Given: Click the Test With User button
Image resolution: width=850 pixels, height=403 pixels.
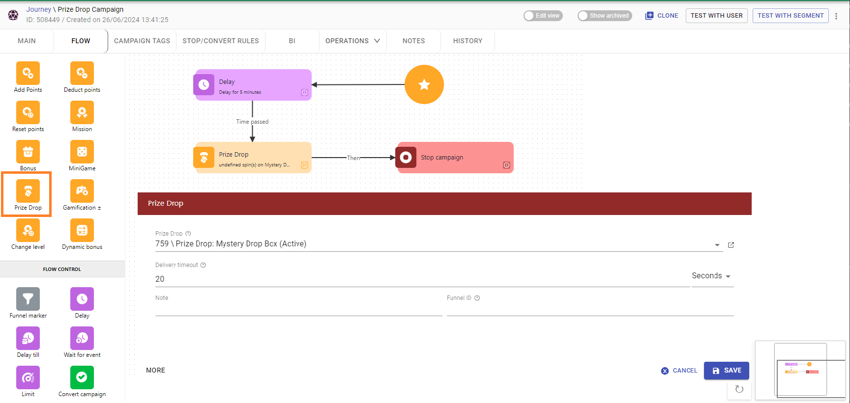Looking at the screenshot, I should click(716, 16).
